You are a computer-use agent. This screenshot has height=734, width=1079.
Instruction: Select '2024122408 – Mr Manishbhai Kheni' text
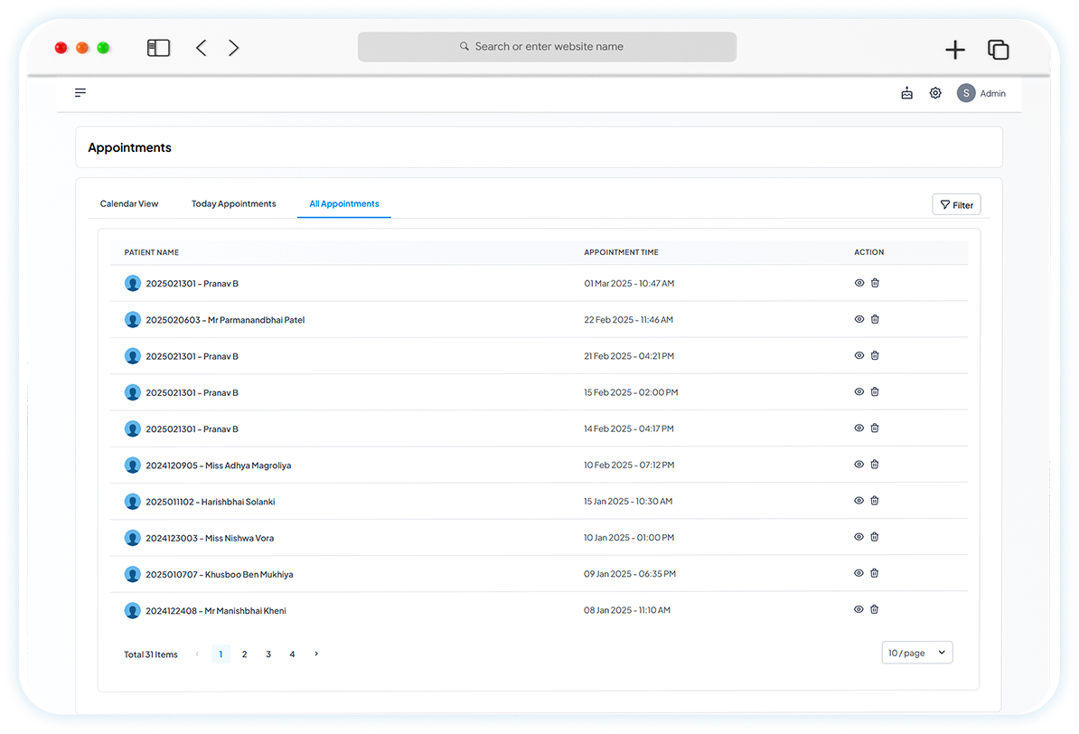[x=215, y=611]
